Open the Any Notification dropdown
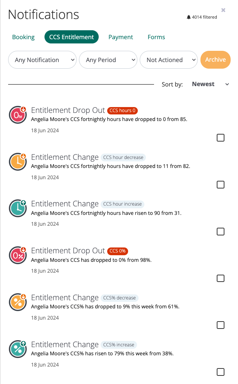 coord(42,60)
